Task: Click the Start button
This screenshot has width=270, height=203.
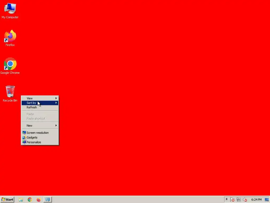Action: click(x=7, y=200)
